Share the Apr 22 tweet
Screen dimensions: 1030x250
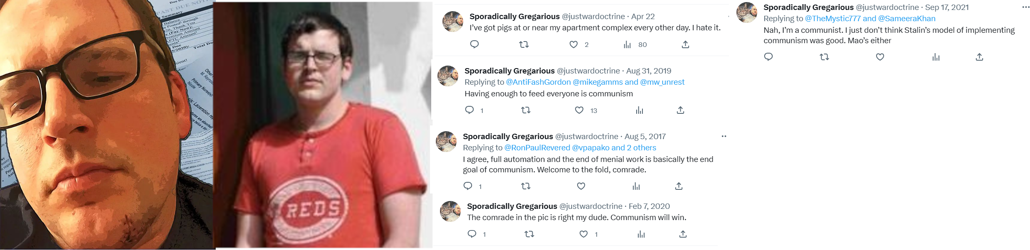point(686,44)
